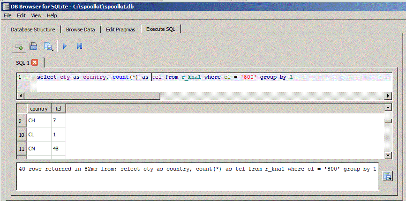Open the View menu
Screen dimensions: 406x201
tap(36, 15)
